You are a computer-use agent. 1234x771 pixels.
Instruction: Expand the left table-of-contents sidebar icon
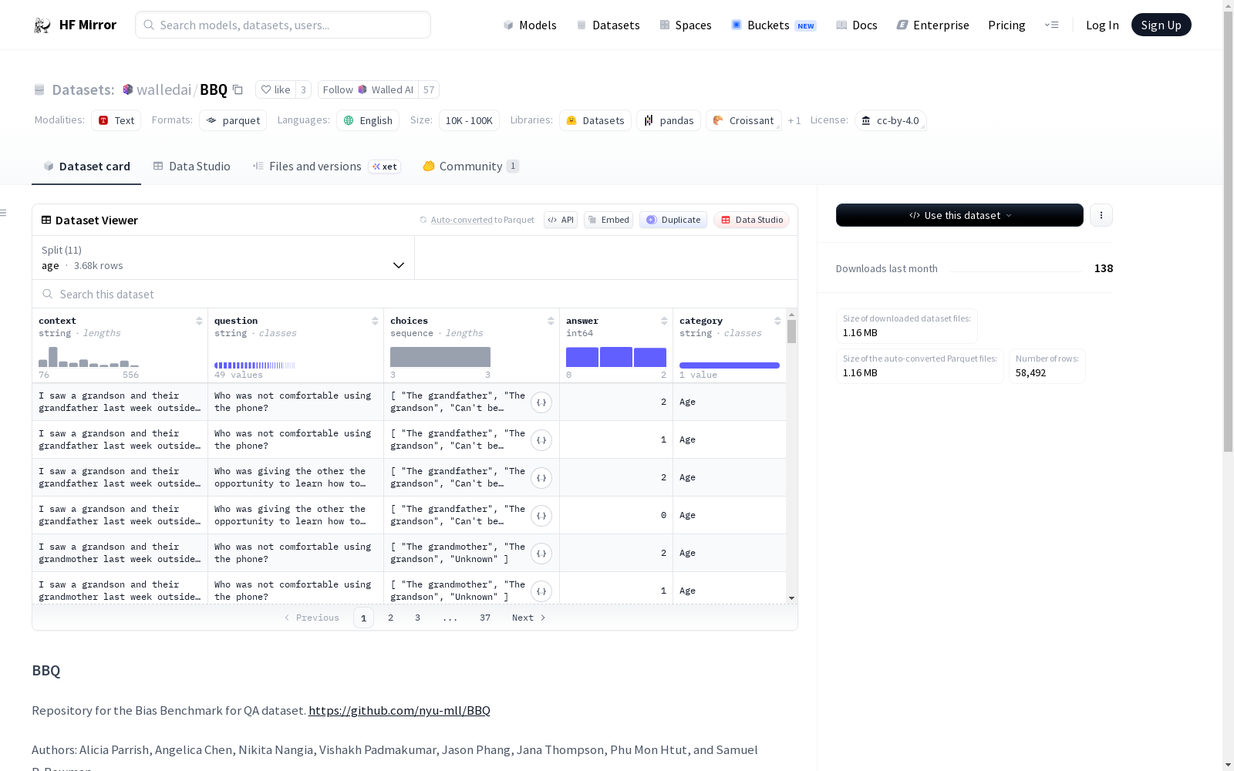(4, 213)
